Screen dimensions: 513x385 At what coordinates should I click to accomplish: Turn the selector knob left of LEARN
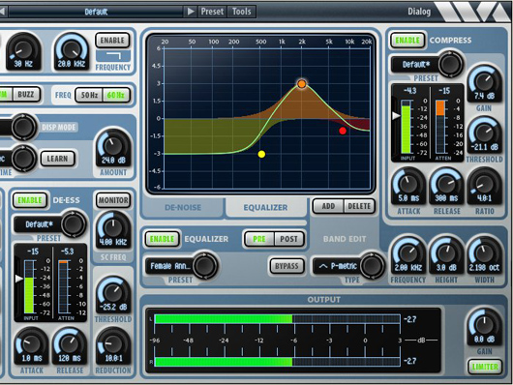(23, 159)
